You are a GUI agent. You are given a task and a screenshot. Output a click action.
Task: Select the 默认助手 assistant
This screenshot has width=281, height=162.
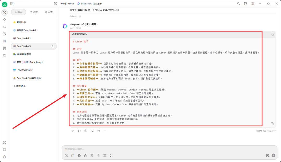click(34, 22)
